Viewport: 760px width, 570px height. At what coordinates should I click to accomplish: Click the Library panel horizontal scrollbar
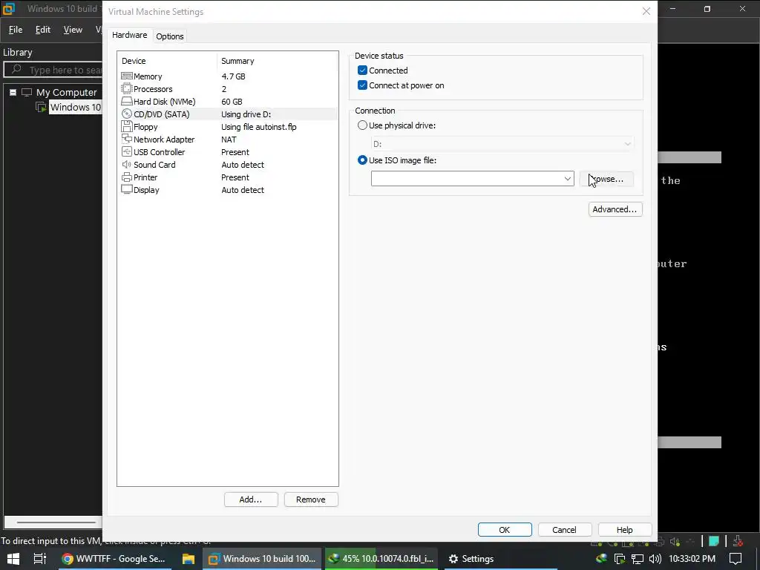coord(56,522)
